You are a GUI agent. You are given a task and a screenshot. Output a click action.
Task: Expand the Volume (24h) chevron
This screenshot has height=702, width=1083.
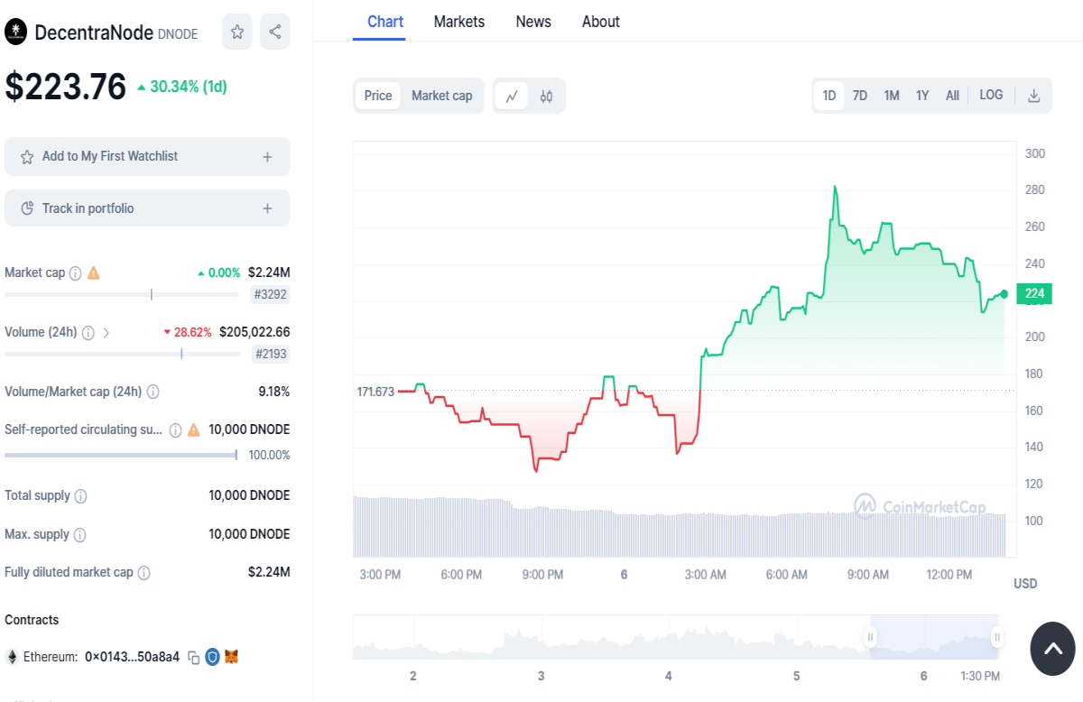click(106, 332)
